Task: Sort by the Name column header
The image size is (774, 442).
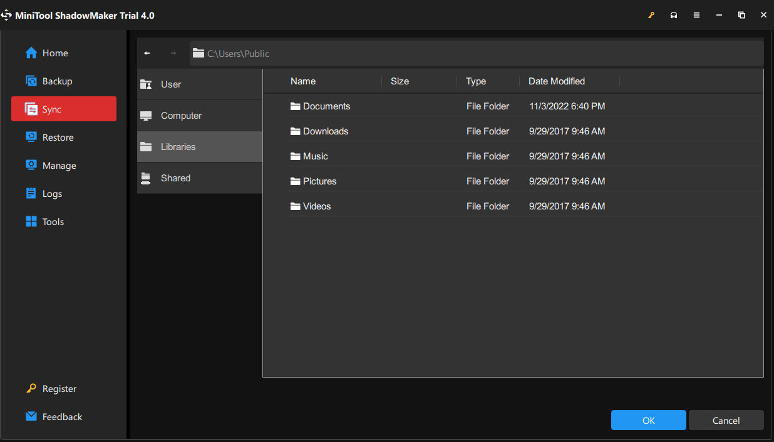Action: point(303,81)
